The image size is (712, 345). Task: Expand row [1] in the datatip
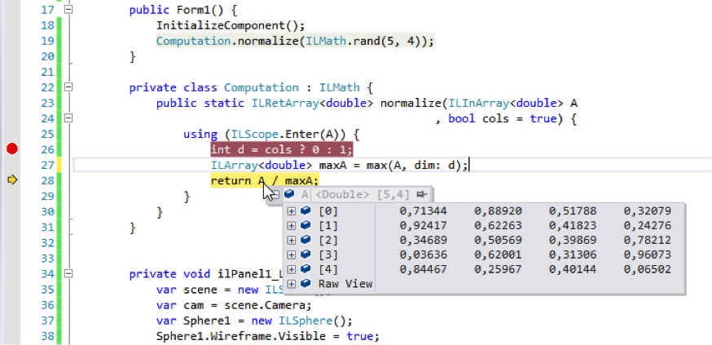click(291, 225)
